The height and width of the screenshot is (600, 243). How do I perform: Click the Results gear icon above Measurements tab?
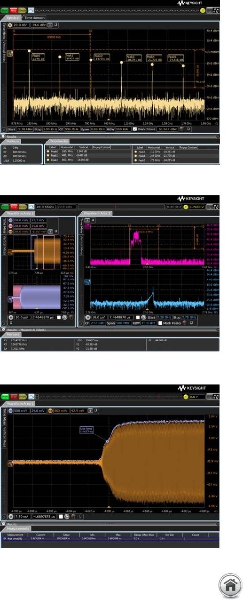[x=3, y=523]
